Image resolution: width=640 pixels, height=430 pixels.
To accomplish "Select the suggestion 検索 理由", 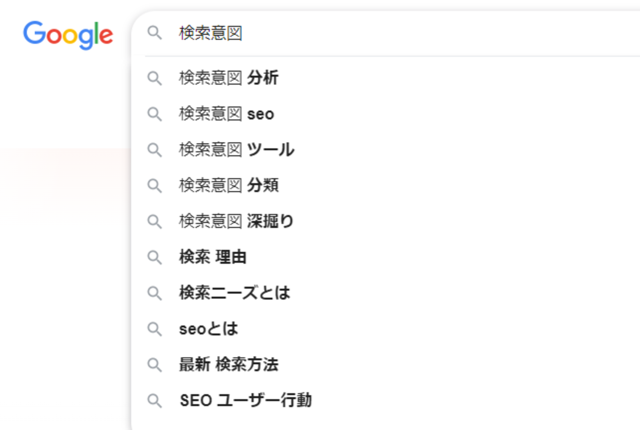I will pyautogui.click(x=213, y=257).
